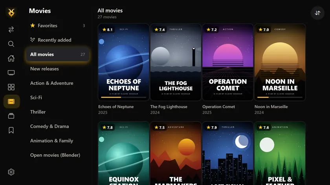
Task: Open the Favorites category
Action: tap(57, 25)
